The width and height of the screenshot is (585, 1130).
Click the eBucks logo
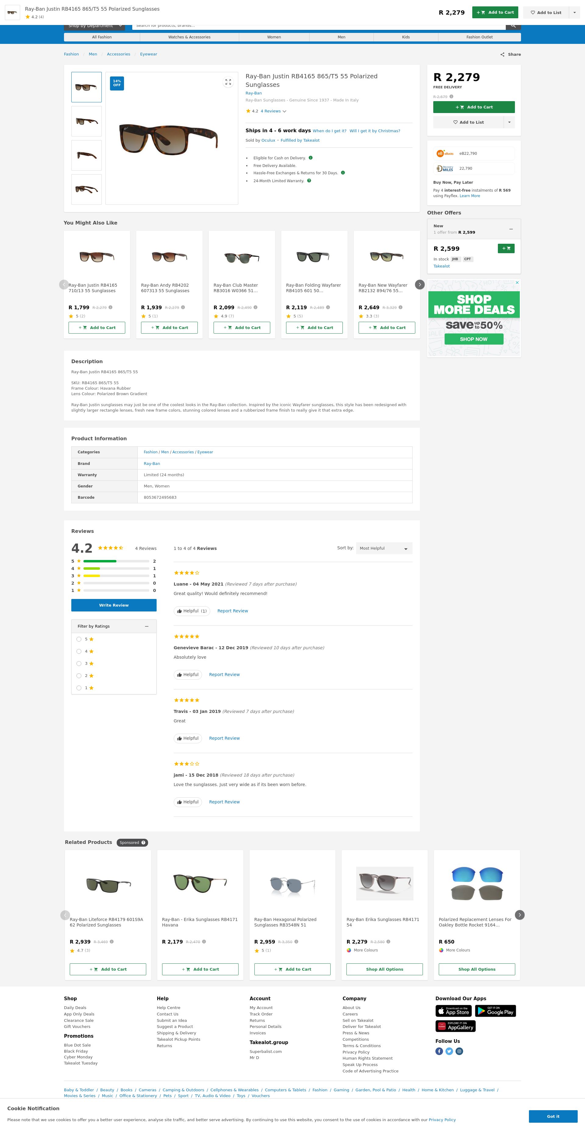click(x=445, y=154)
